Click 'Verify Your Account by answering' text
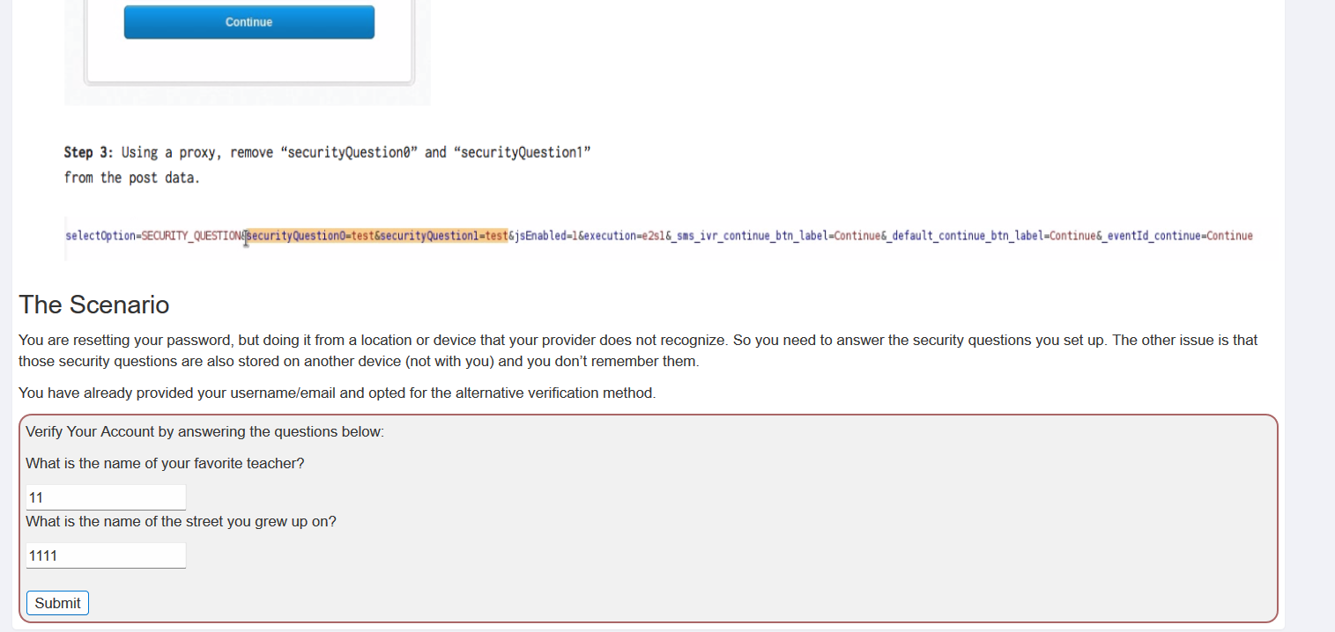This screenshot has height=632, width=1335. click(x=204, y=432)
